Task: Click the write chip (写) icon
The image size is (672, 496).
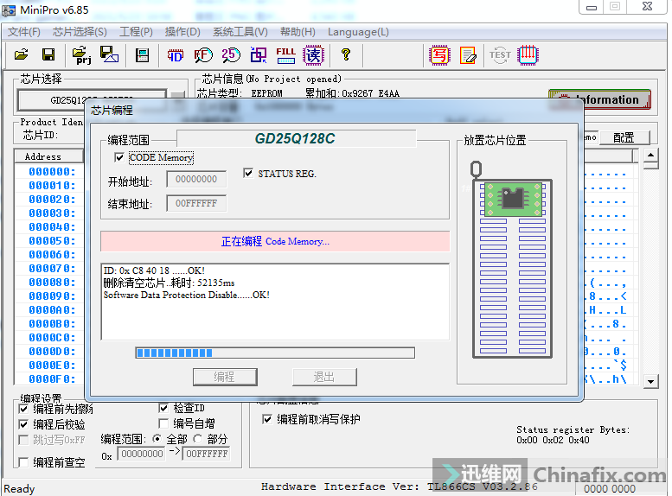Action: (x=439, y=55)
